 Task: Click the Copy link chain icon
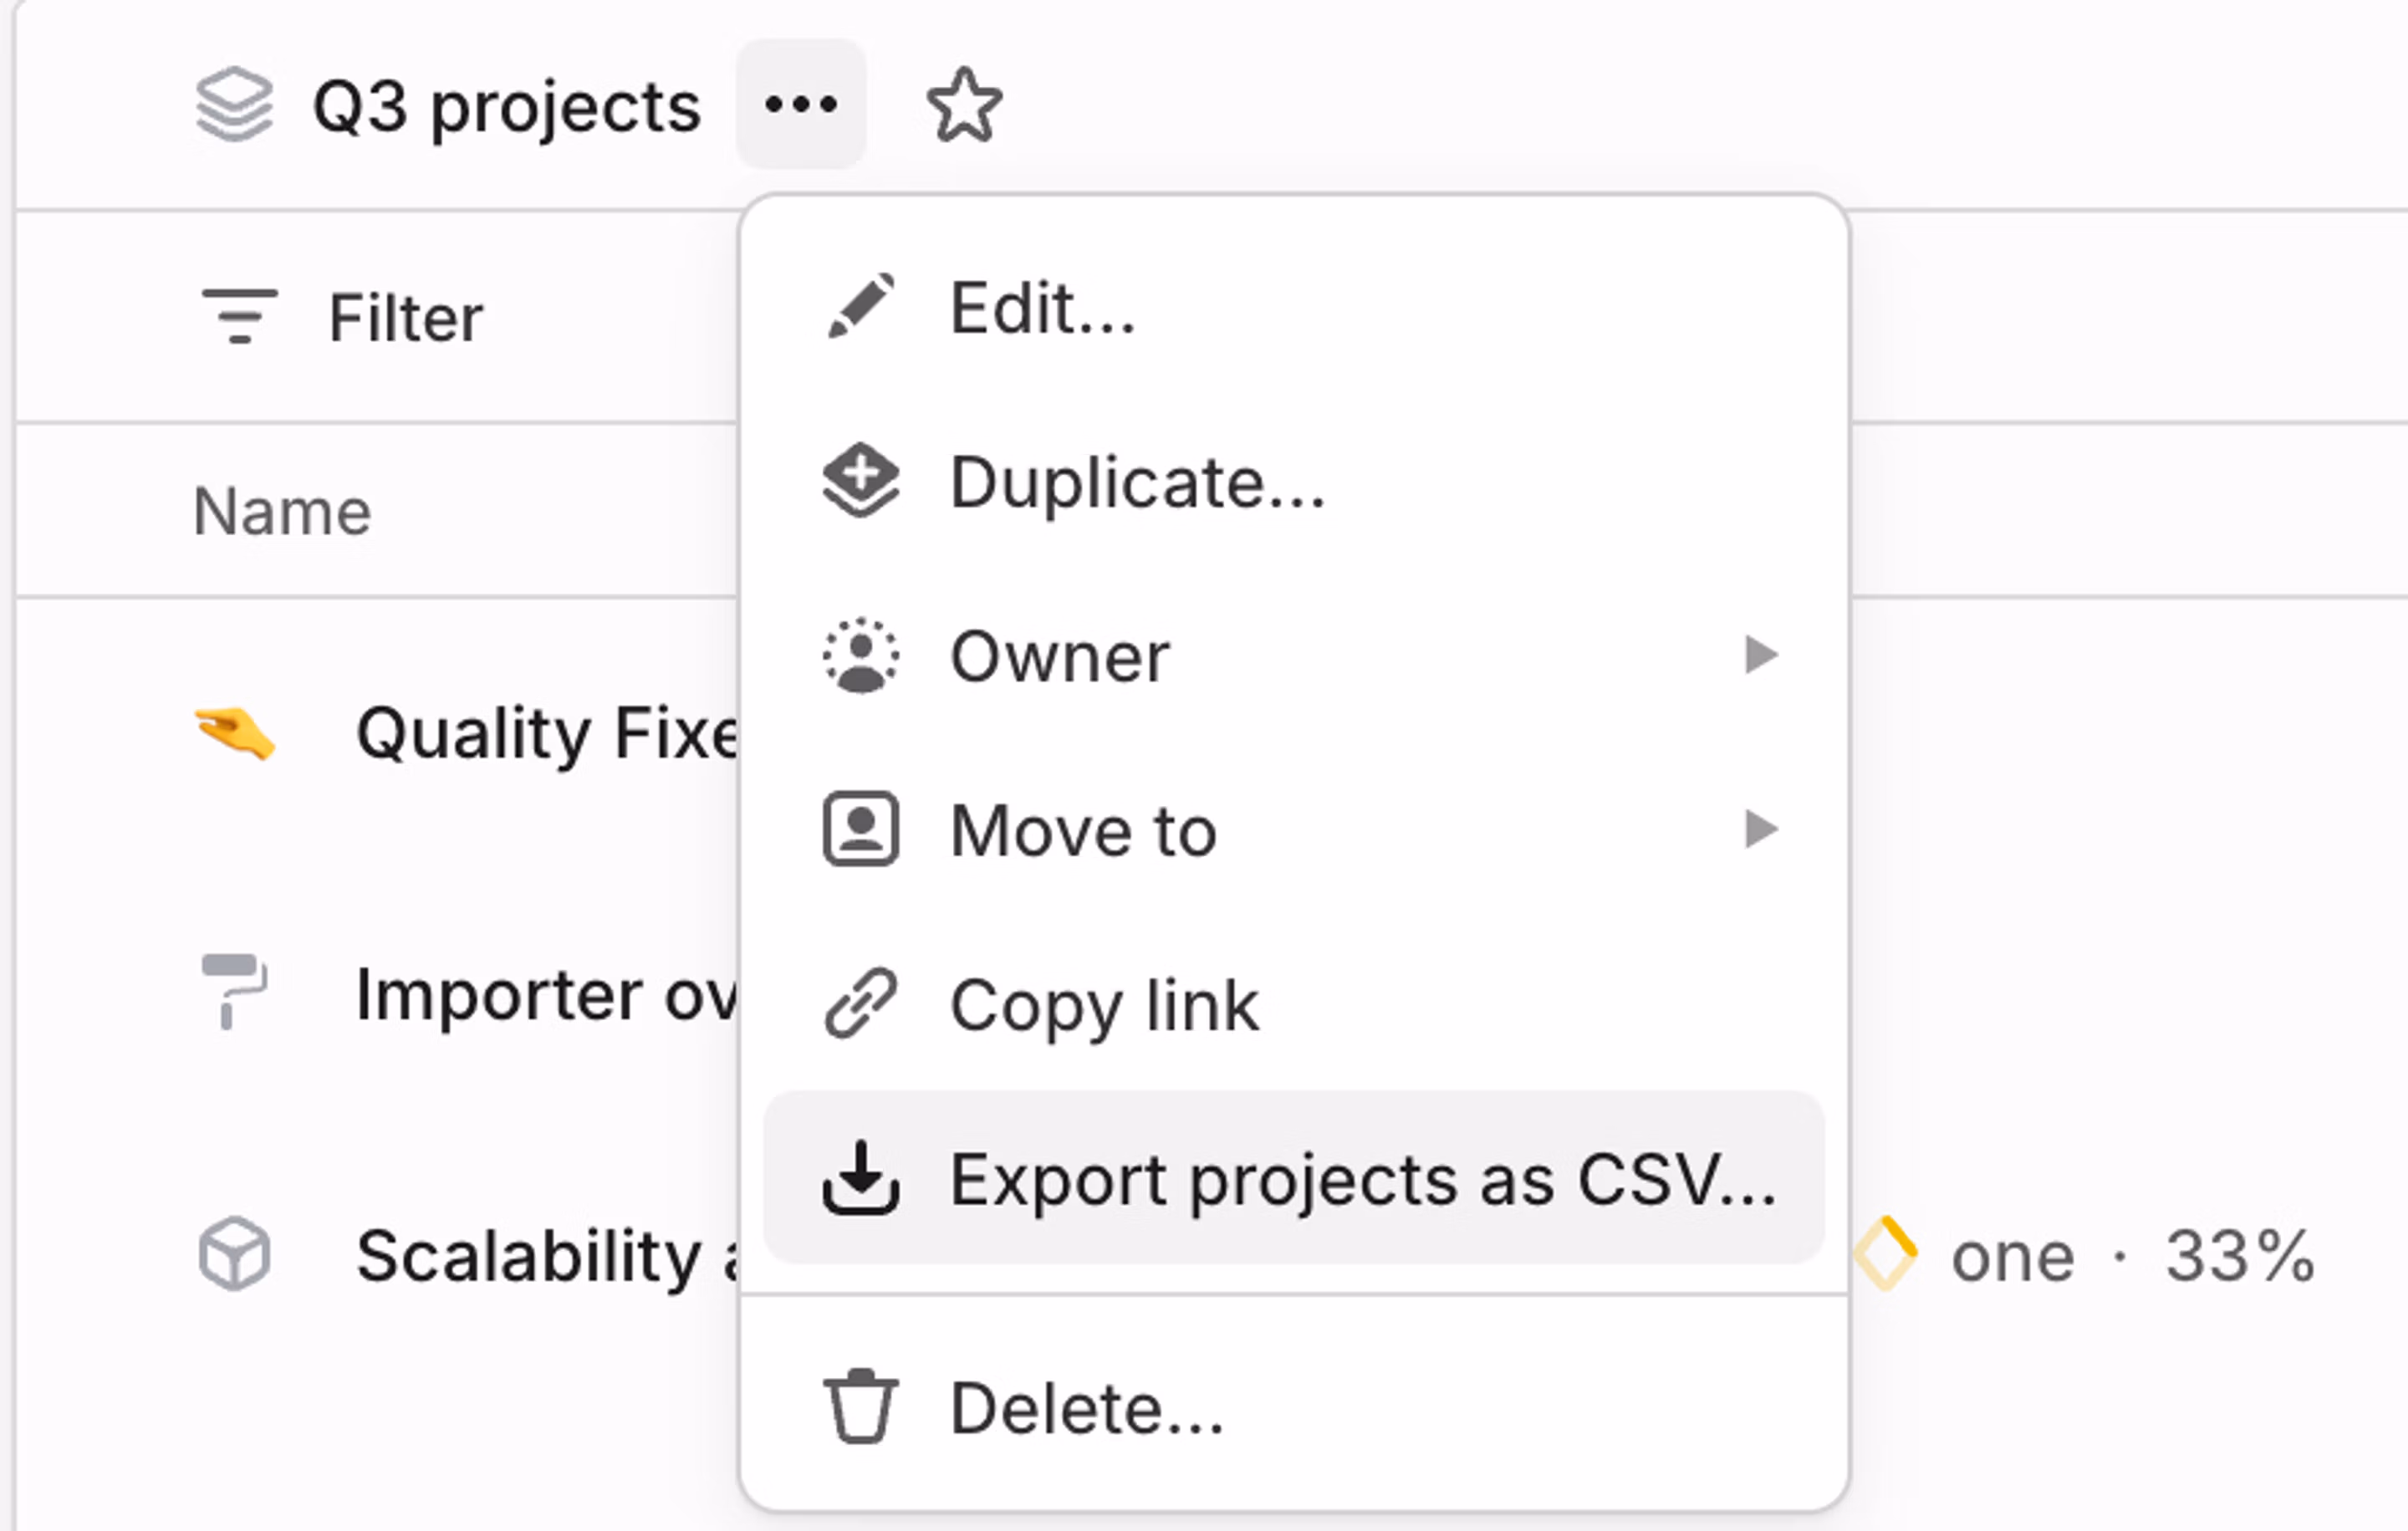[862, 1002]
